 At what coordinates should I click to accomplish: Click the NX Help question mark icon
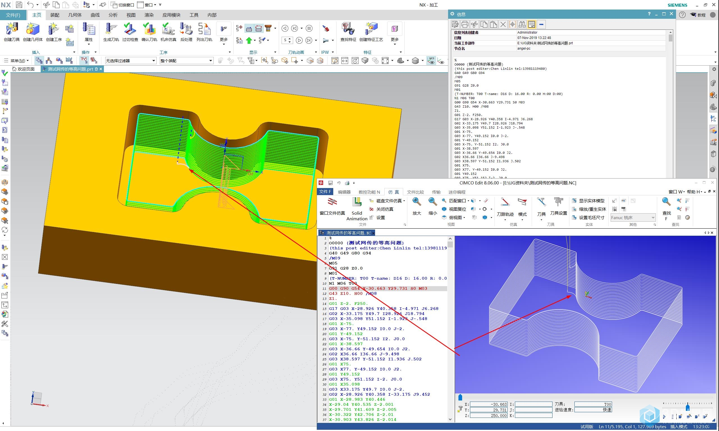click(682, 15)
